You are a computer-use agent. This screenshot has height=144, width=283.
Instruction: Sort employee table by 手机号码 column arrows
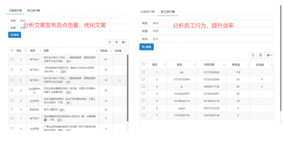224,65
